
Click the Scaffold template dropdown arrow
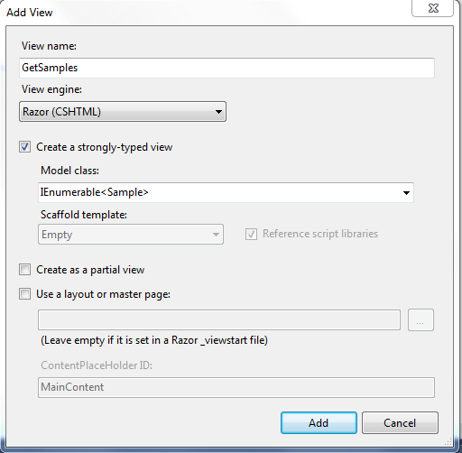pos(216,235)
